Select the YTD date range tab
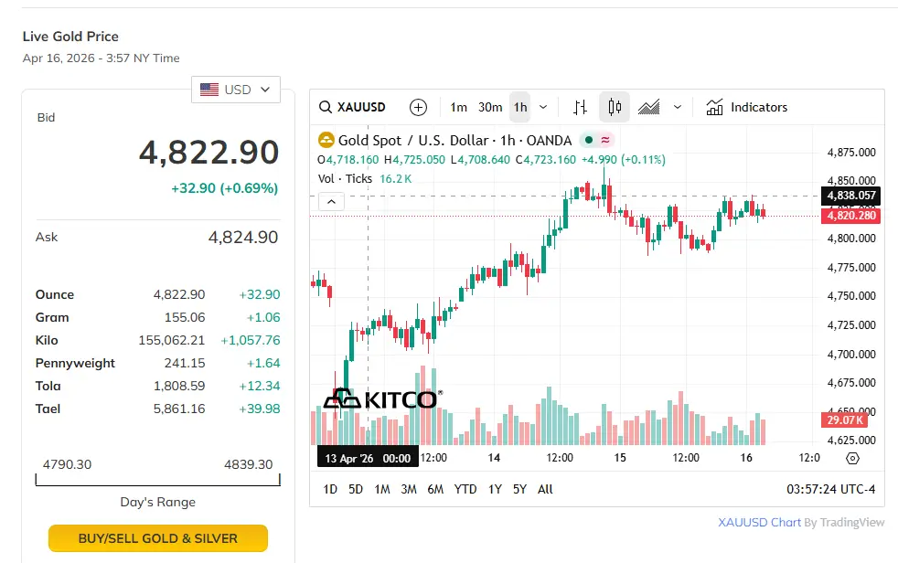 465,490
